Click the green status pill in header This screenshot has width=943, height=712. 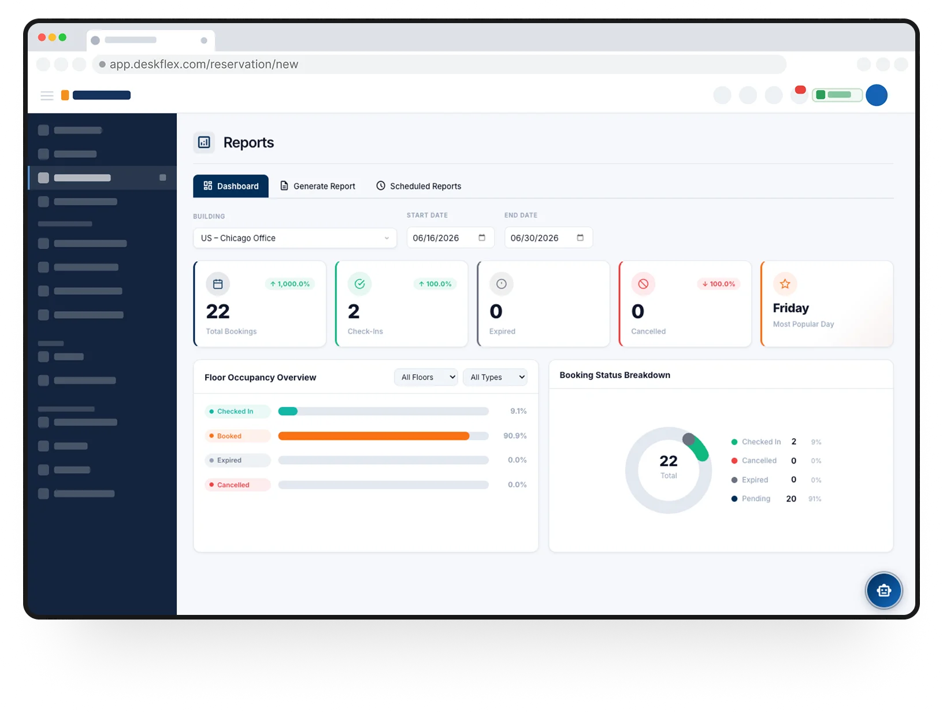pyautogui.click(x=837, y=95)
